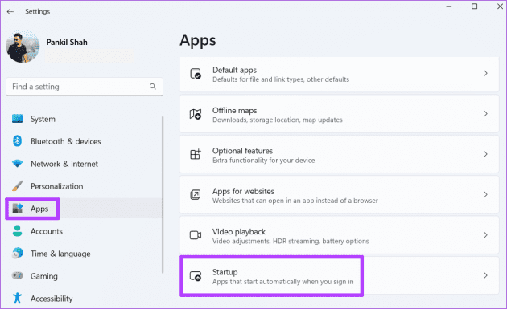
Task: Open Bluetooth & devices category
Action: coord(66,141)
